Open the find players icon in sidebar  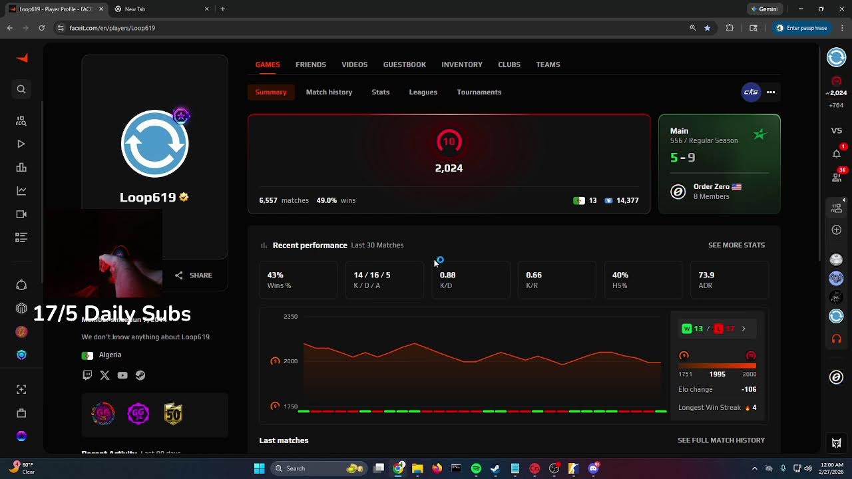21,120
